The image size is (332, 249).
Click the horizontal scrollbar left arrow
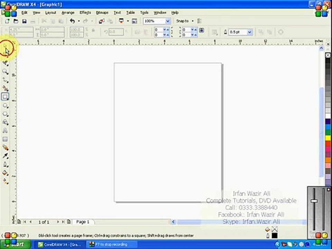(173, 222)
